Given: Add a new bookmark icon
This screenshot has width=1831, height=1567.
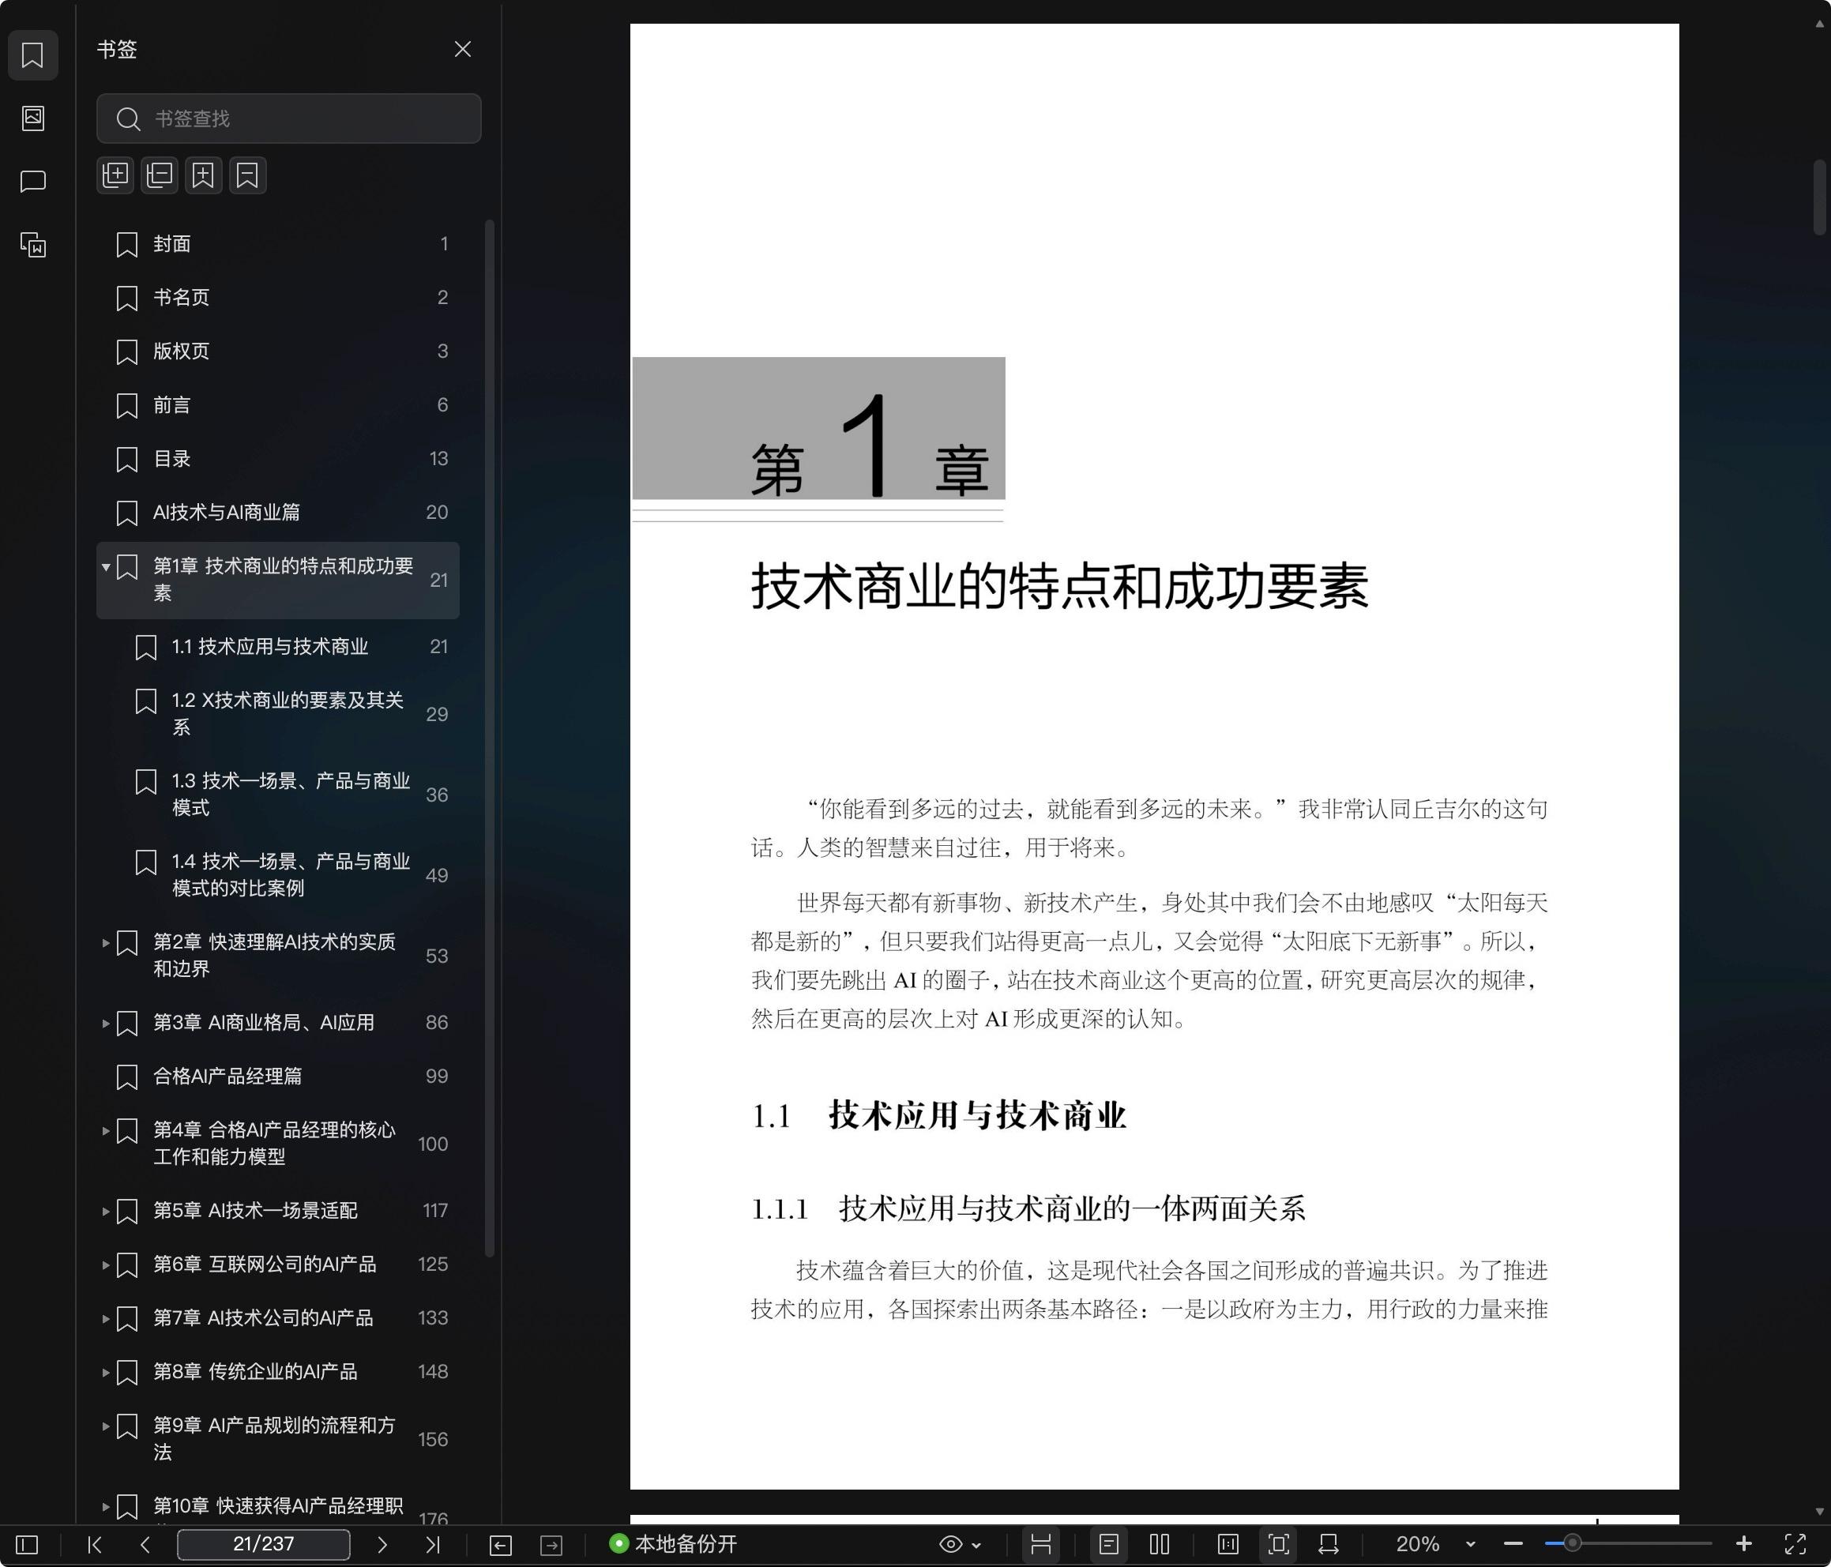Looking at the screenshot, I should [203, 175].
